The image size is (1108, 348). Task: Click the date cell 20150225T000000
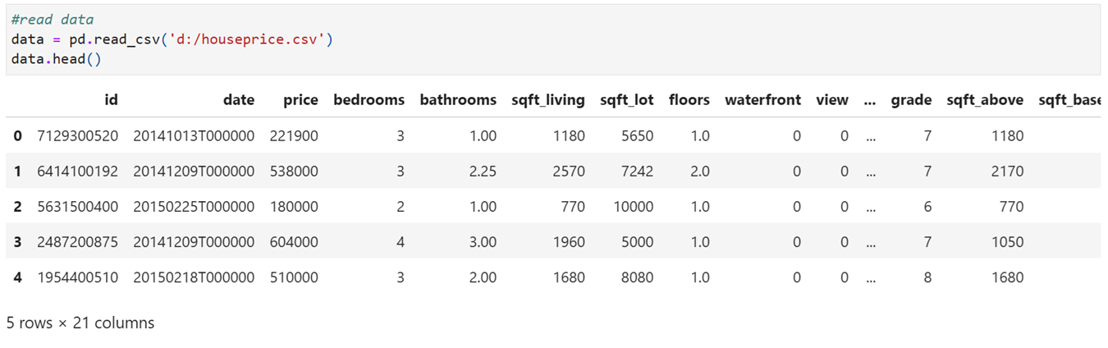click(195, 207)
